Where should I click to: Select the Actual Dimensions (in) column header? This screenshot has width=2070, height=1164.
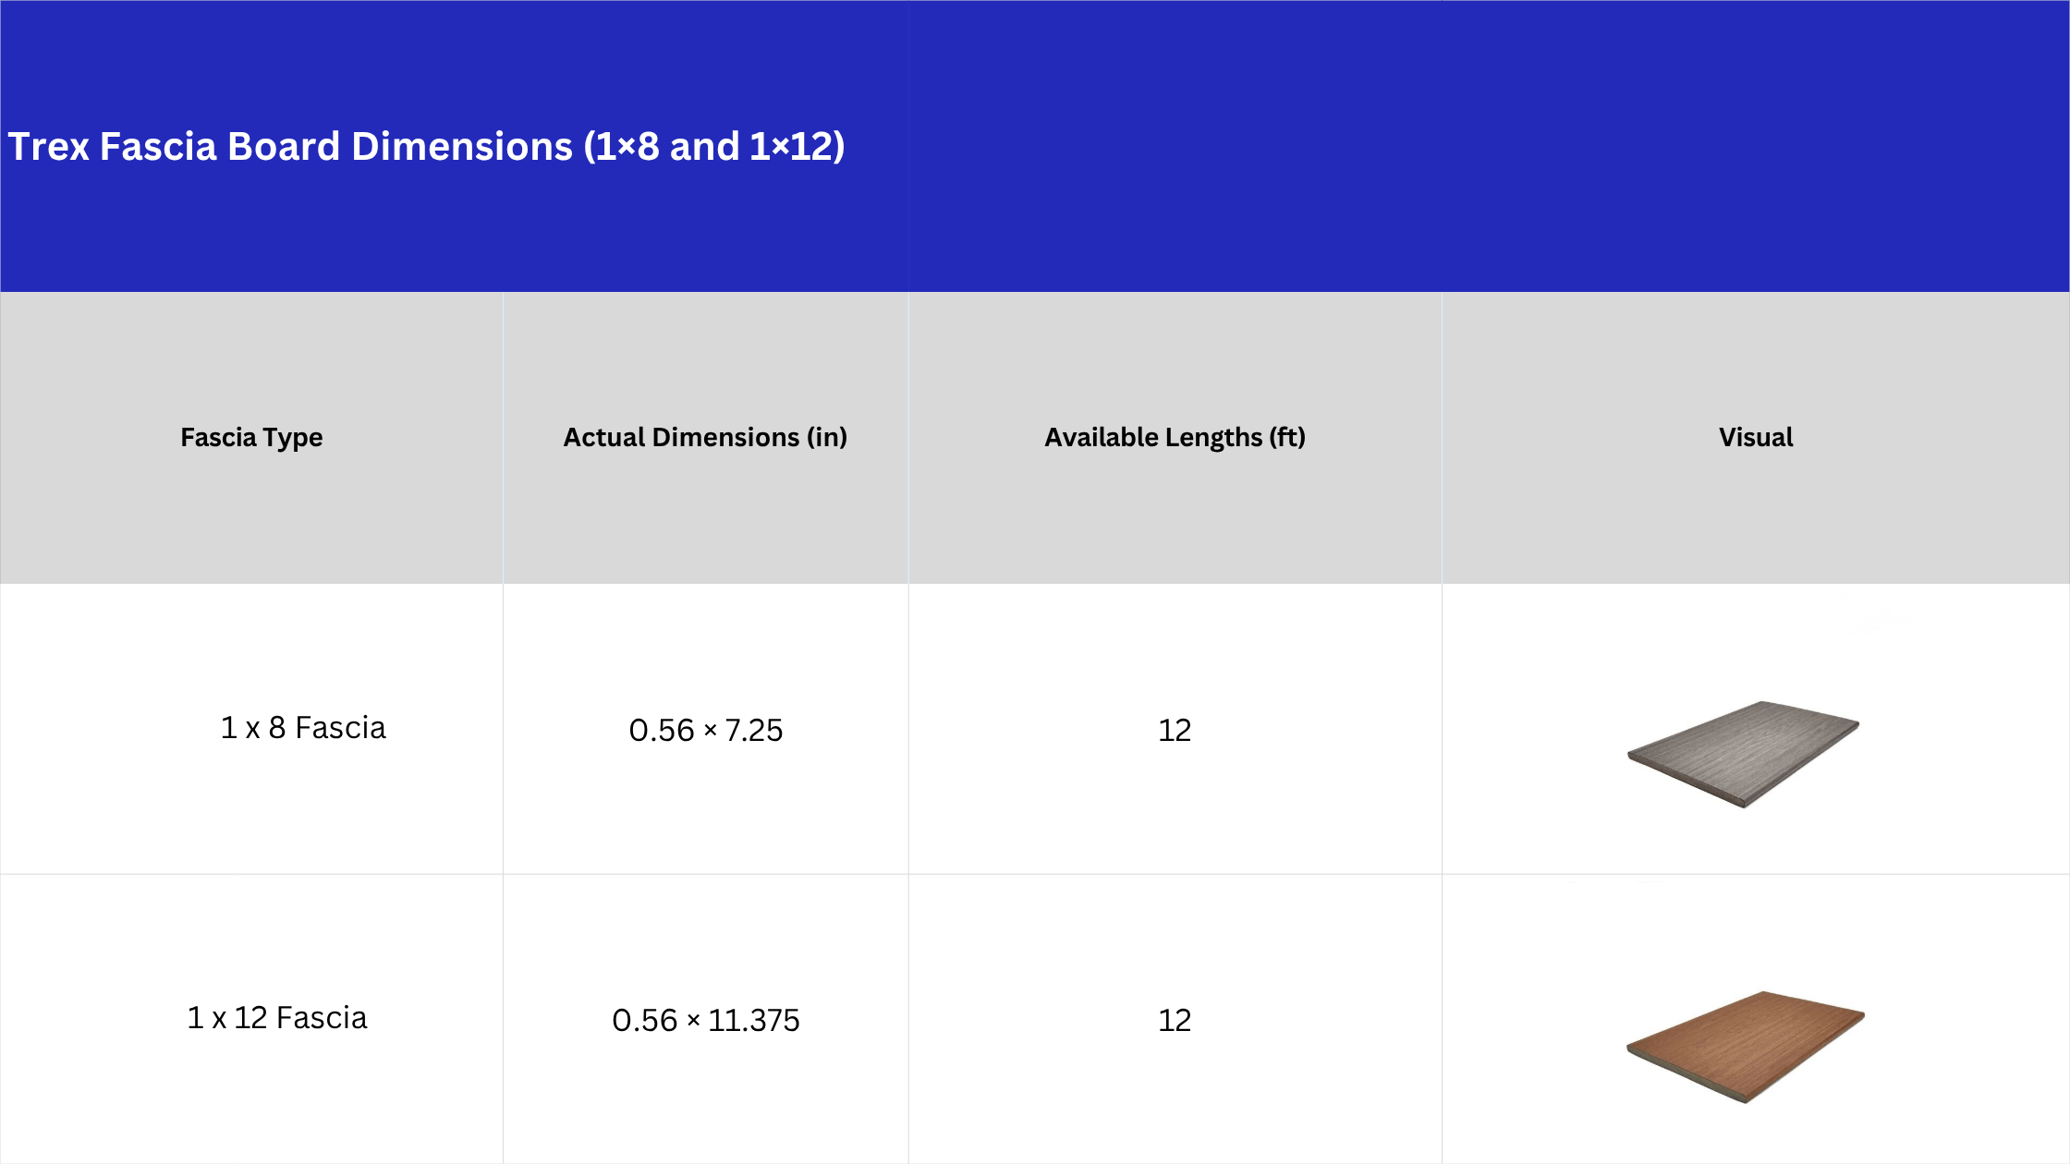705,437
